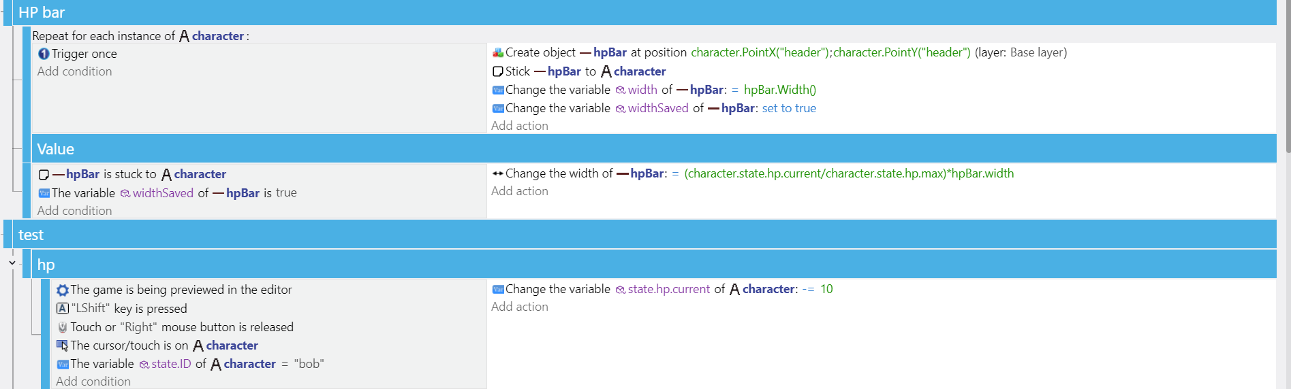Collapse the hp event group chevron
Image resolution: width=1291 pixels, height=389 pixels.
[x=12, y=263]
